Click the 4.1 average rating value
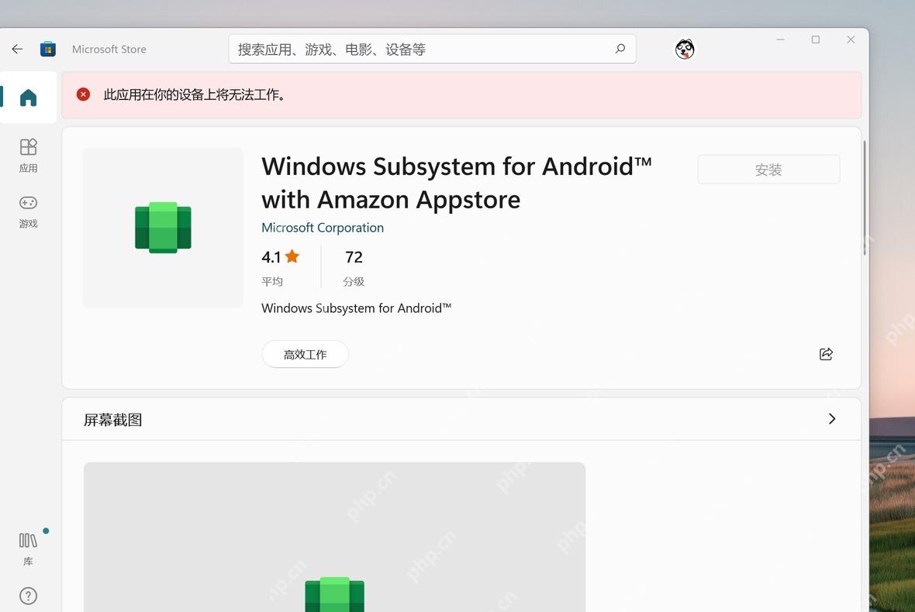 point(271,257)
